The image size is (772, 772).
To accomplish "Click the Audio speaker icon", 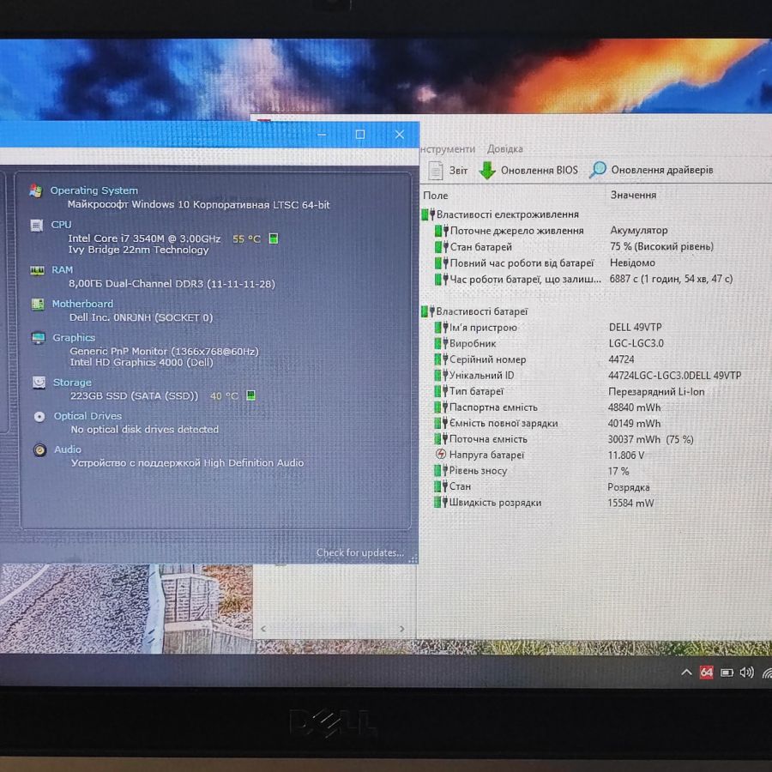I will coord(39,450).
